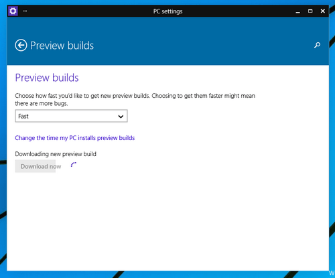Maximize the PC settings window
The height and width of the screenshot is (278, 335).
pos(310,11)
